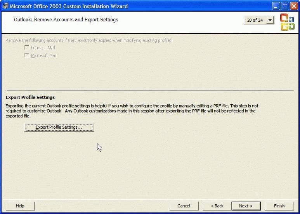The image size is (300, 214).
Task: Minimize the Custom Installation Wizard window
Action: pos(276,6)
